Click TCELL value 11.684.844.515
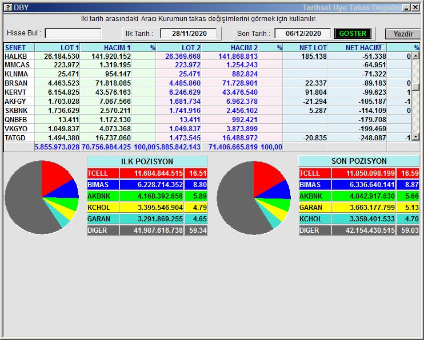This screenshot has height=340, width=424. point(158,173)
